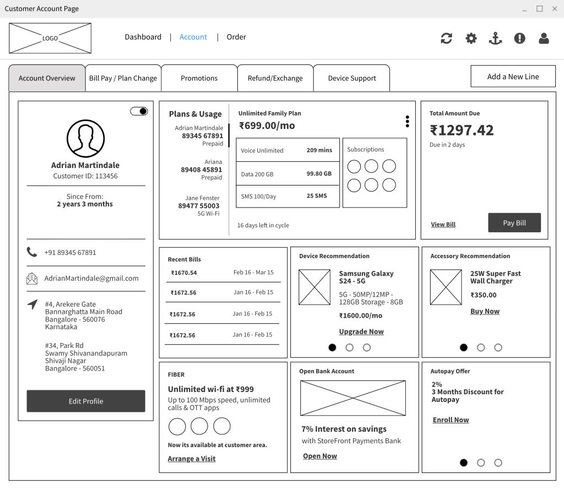Click the alert exclamation icon in the header

click(x=519, y=38)
